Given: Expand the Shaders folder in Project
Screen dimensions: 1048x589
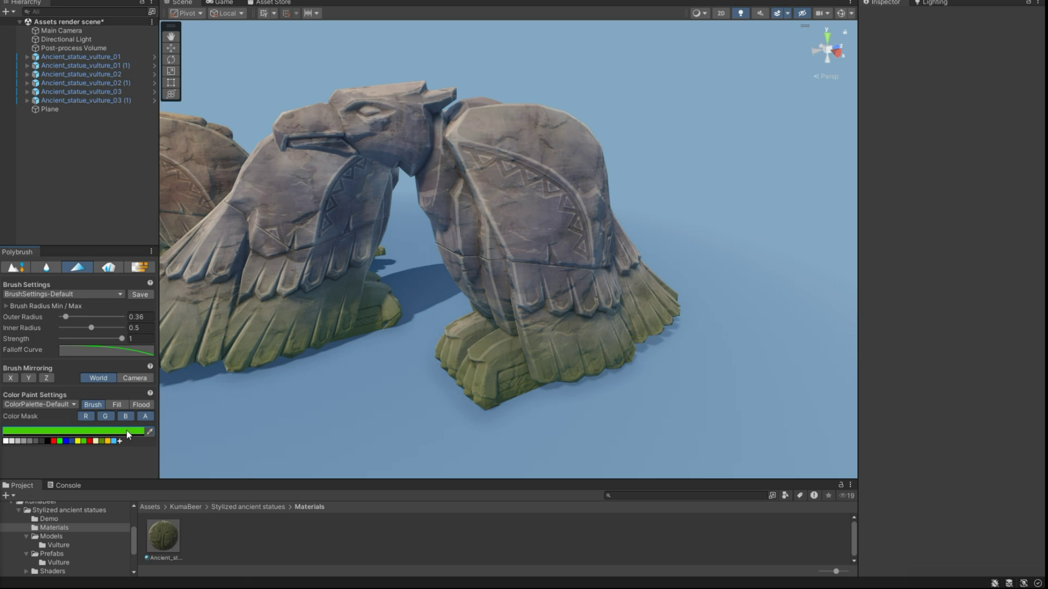Looking at the screenshot, I should click(26, 571).
